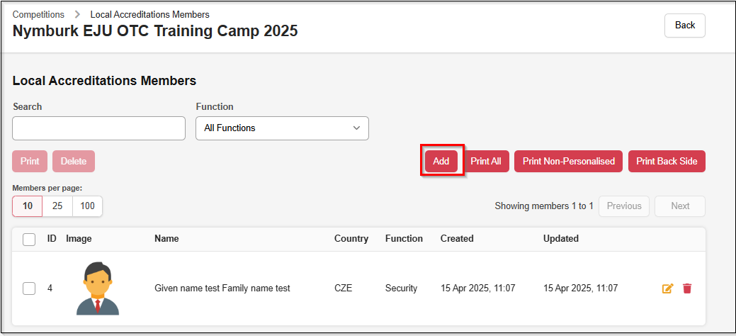Click the Print All button
This screenshot has width=736, height=336.
tap(486, 162)
